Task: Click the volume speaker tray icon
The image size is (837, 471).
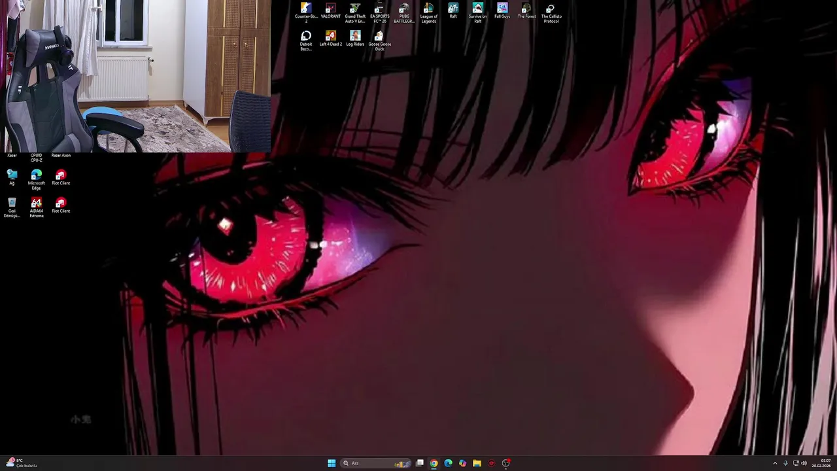Action: click(804, 463)
